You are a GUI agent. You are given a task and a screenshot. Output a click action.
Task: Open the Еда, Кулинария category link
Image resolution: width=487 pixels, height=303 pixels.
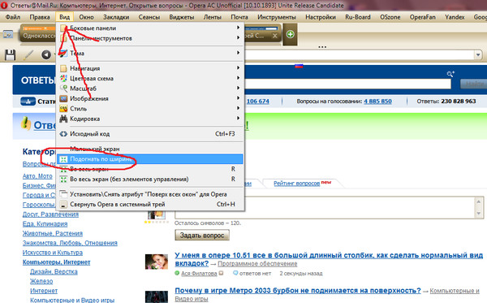pyautogui.click(x=45, y=223)
